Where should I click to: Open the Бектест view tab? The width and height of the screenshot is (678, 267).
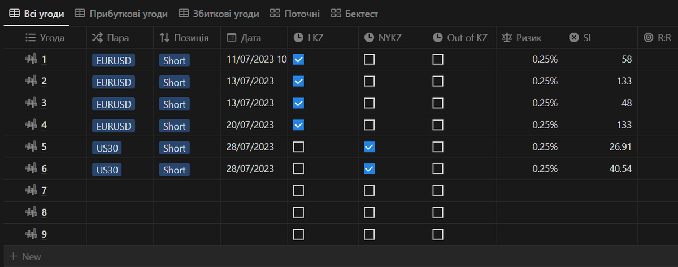pos(354,13)
